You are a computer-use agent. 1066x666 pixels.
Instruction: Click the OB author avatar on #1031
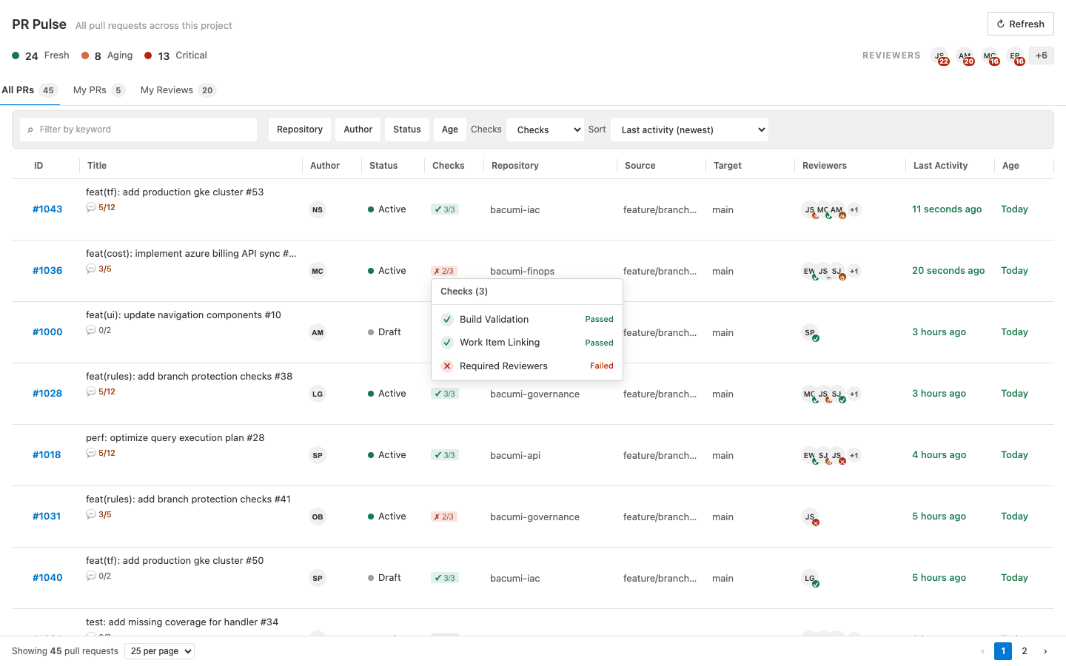click(318, 517)
